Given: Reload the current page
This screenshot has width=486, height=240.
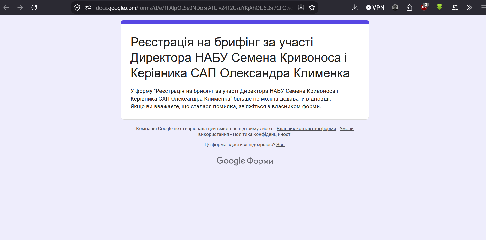Looking at the screenshot, I should (34, 7).
